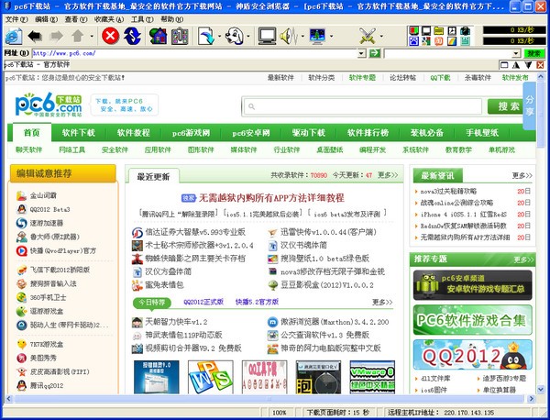The width and height of the screenshot is (550, 420).
Task: Open the 收藏夹(A) menu
Action: pos(109,19)
